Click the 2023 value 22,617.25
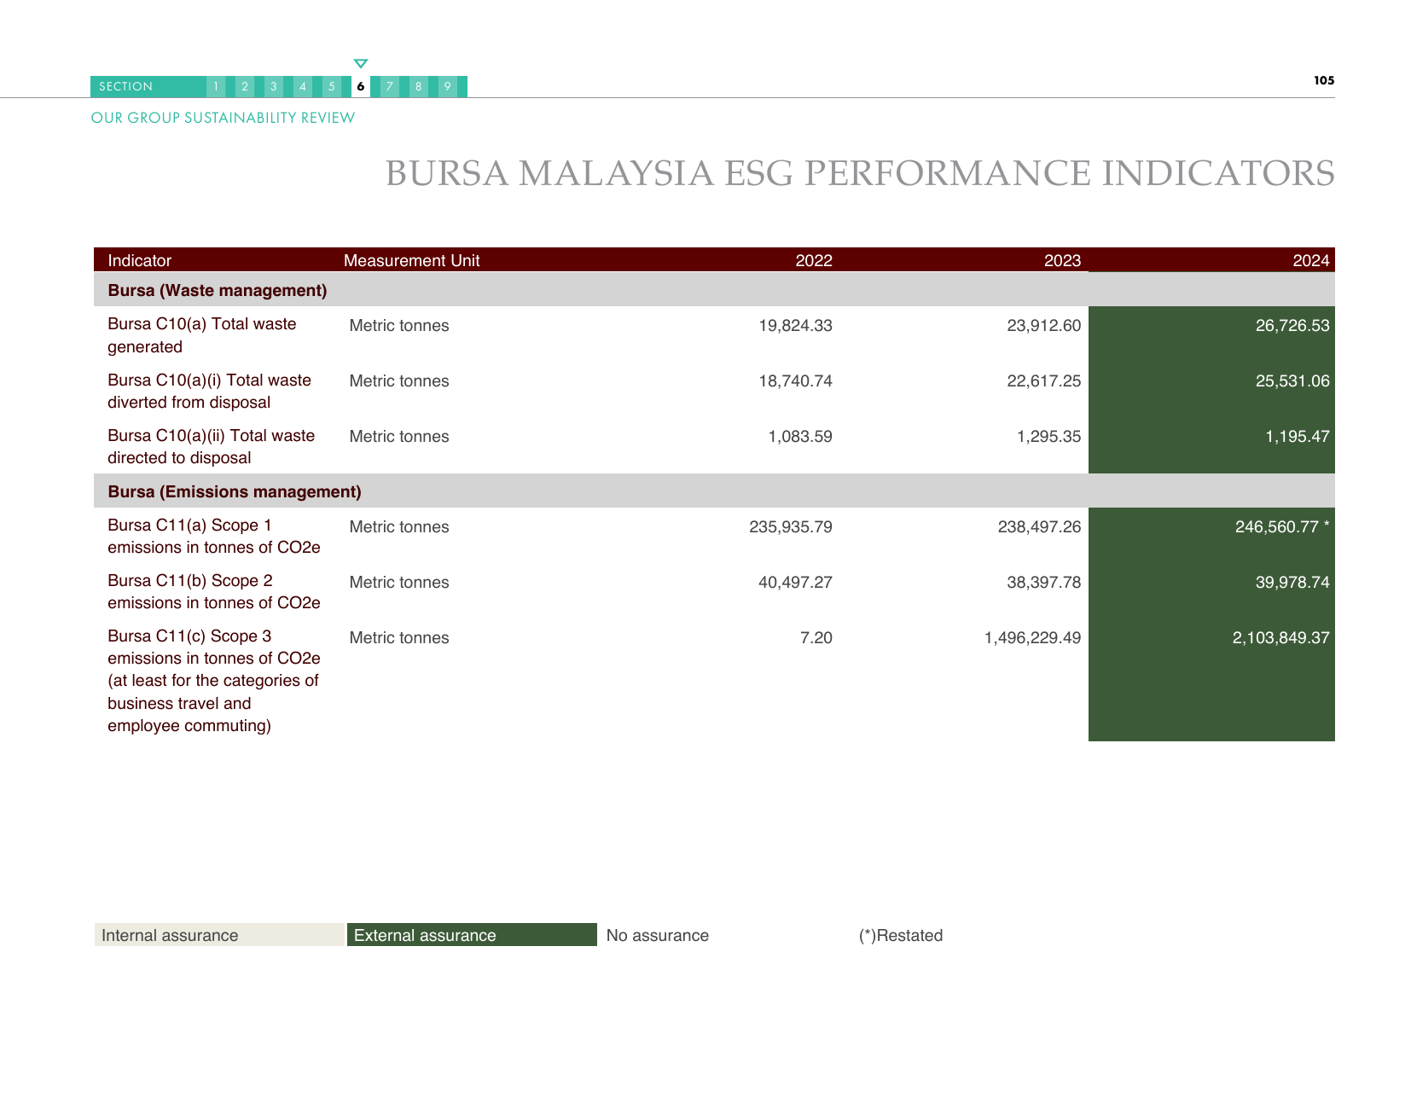This screenshot has height=1109, width=1411. pos(1043,380)
